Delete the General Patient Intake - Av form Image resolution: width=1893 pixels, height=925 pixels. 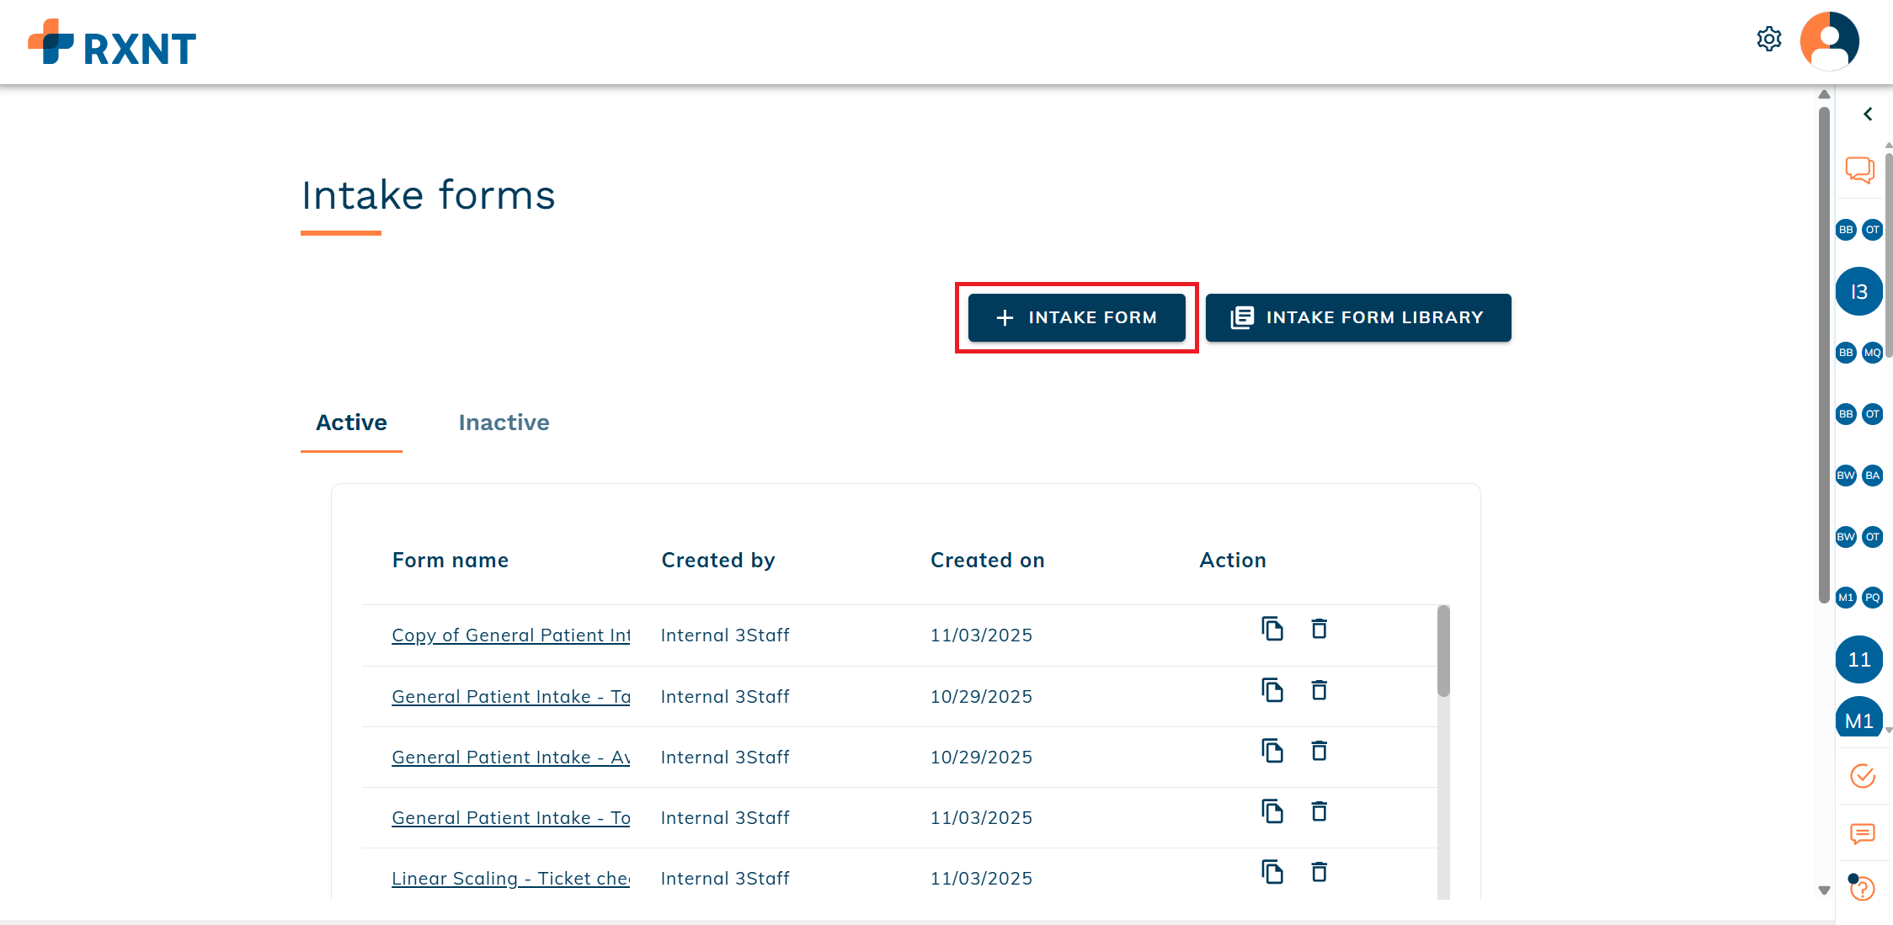click(1319, 751)
